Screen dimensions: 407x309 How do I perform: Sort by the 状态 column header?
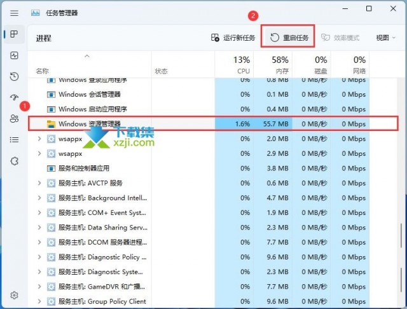coord(183,64)
